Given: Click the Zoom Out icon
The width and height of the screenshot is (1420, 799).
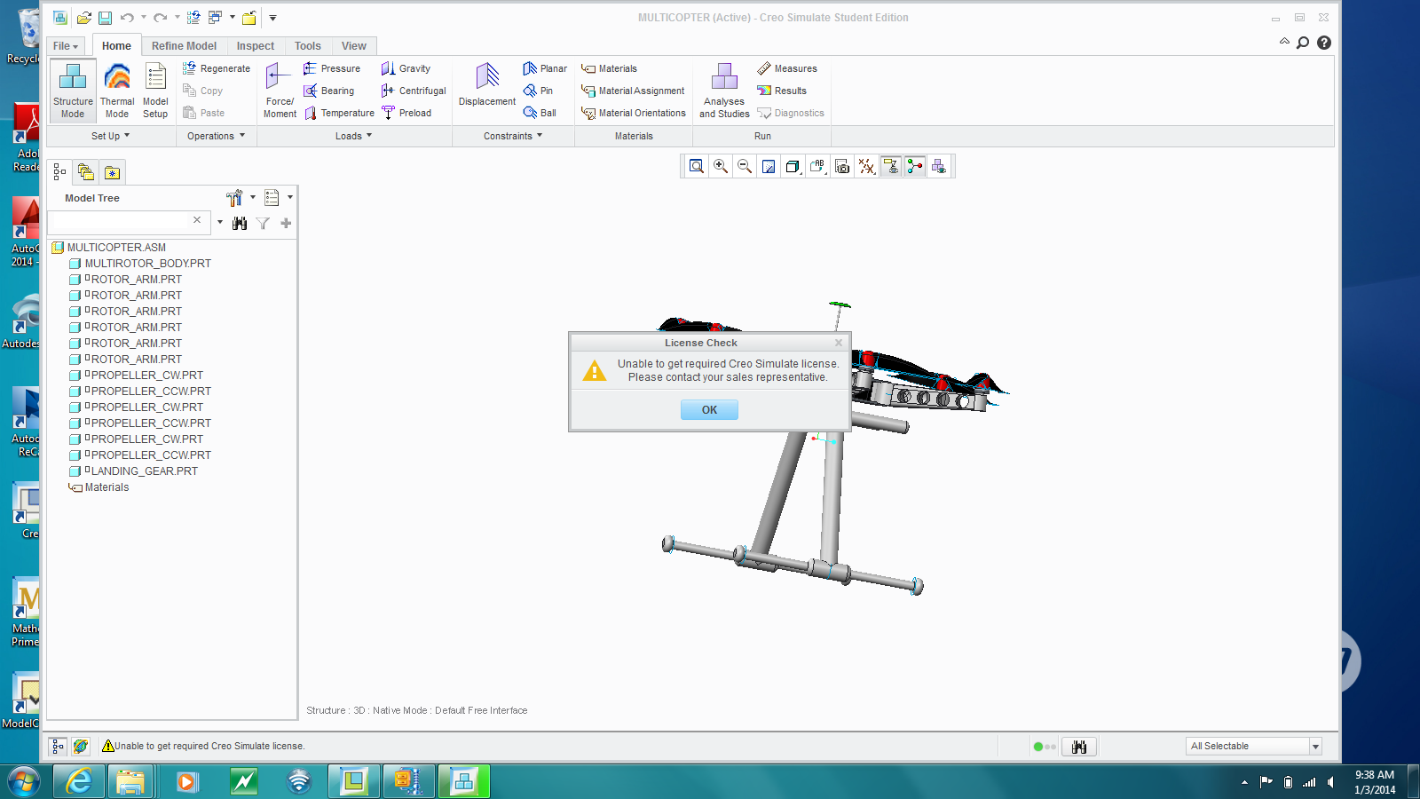Looking at the screenshot, I should tap(745, 166).
